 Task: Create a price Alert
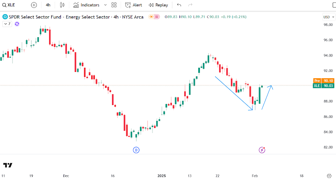tap(134, 5)
